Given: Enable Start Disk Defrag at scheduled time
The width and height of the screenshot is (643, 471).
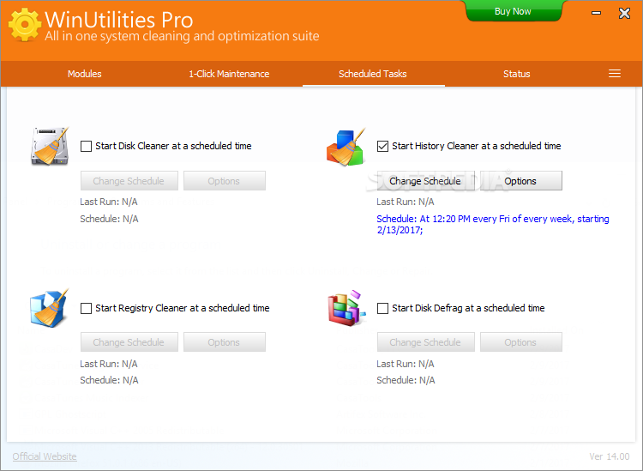Looking at the screenshot, I should 382,308.
